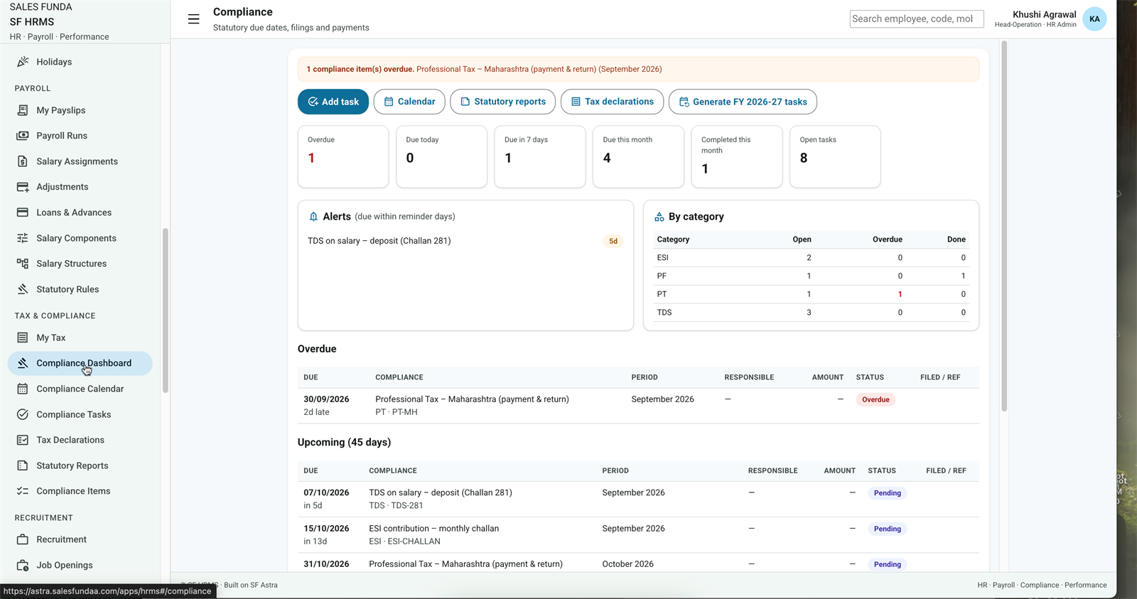Click the Statutory Reports sidebar icon

pos(23,465)
